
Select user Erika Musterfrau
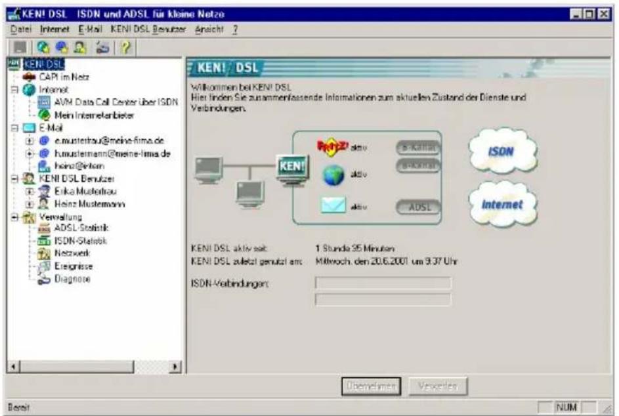click(85, 192)
